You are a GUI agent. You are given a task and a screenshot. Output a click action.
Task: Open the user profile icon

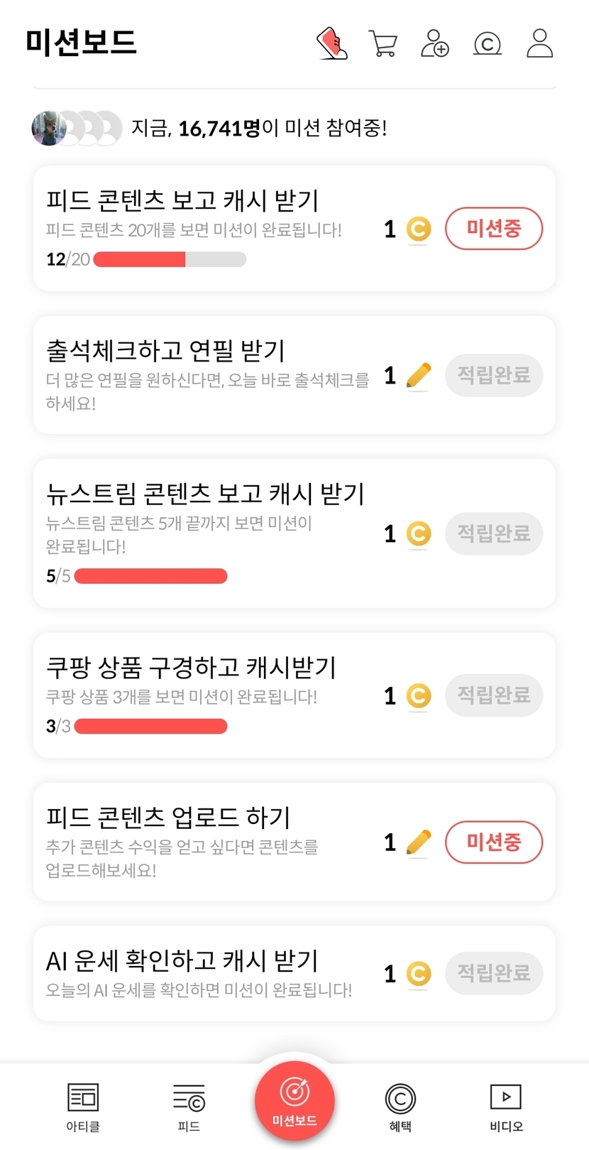(539, 44)
